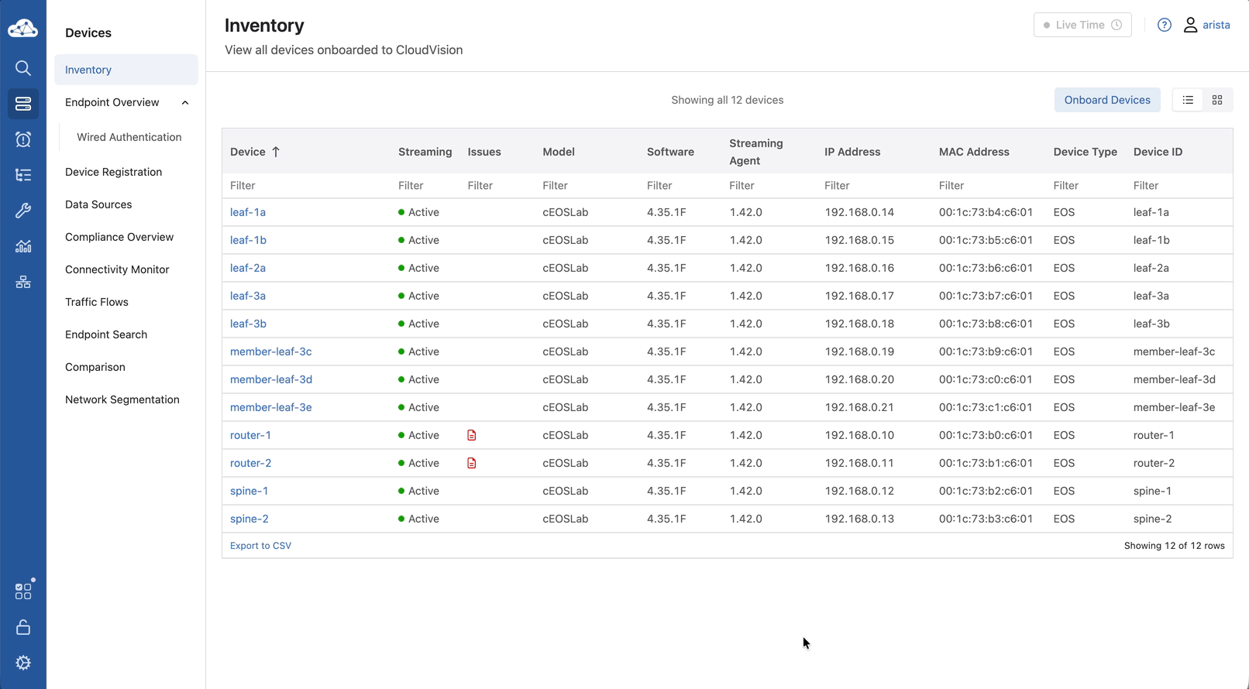Open the Settings gear icon
1249x689 pixels.
point(23,663)
